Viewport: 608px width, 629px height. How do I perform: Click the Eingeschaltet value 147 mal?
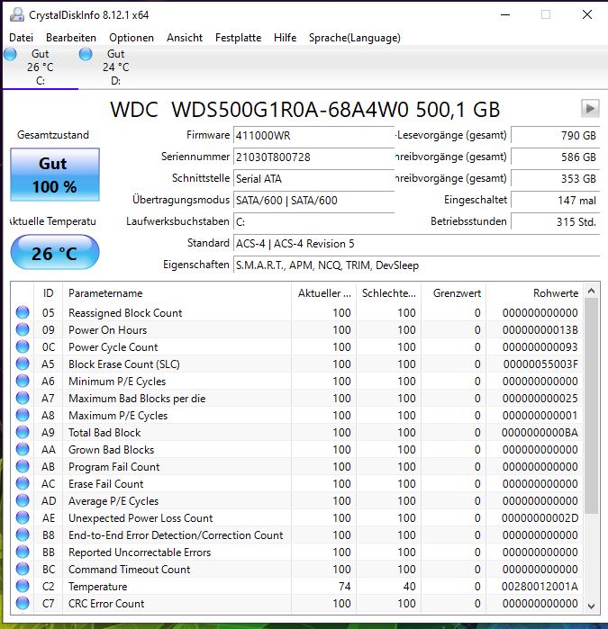pos(555,201)
